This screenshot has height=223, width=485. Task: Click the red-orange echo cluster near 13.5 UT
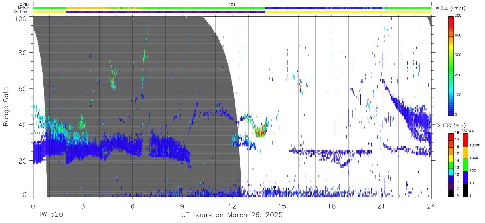259,131
